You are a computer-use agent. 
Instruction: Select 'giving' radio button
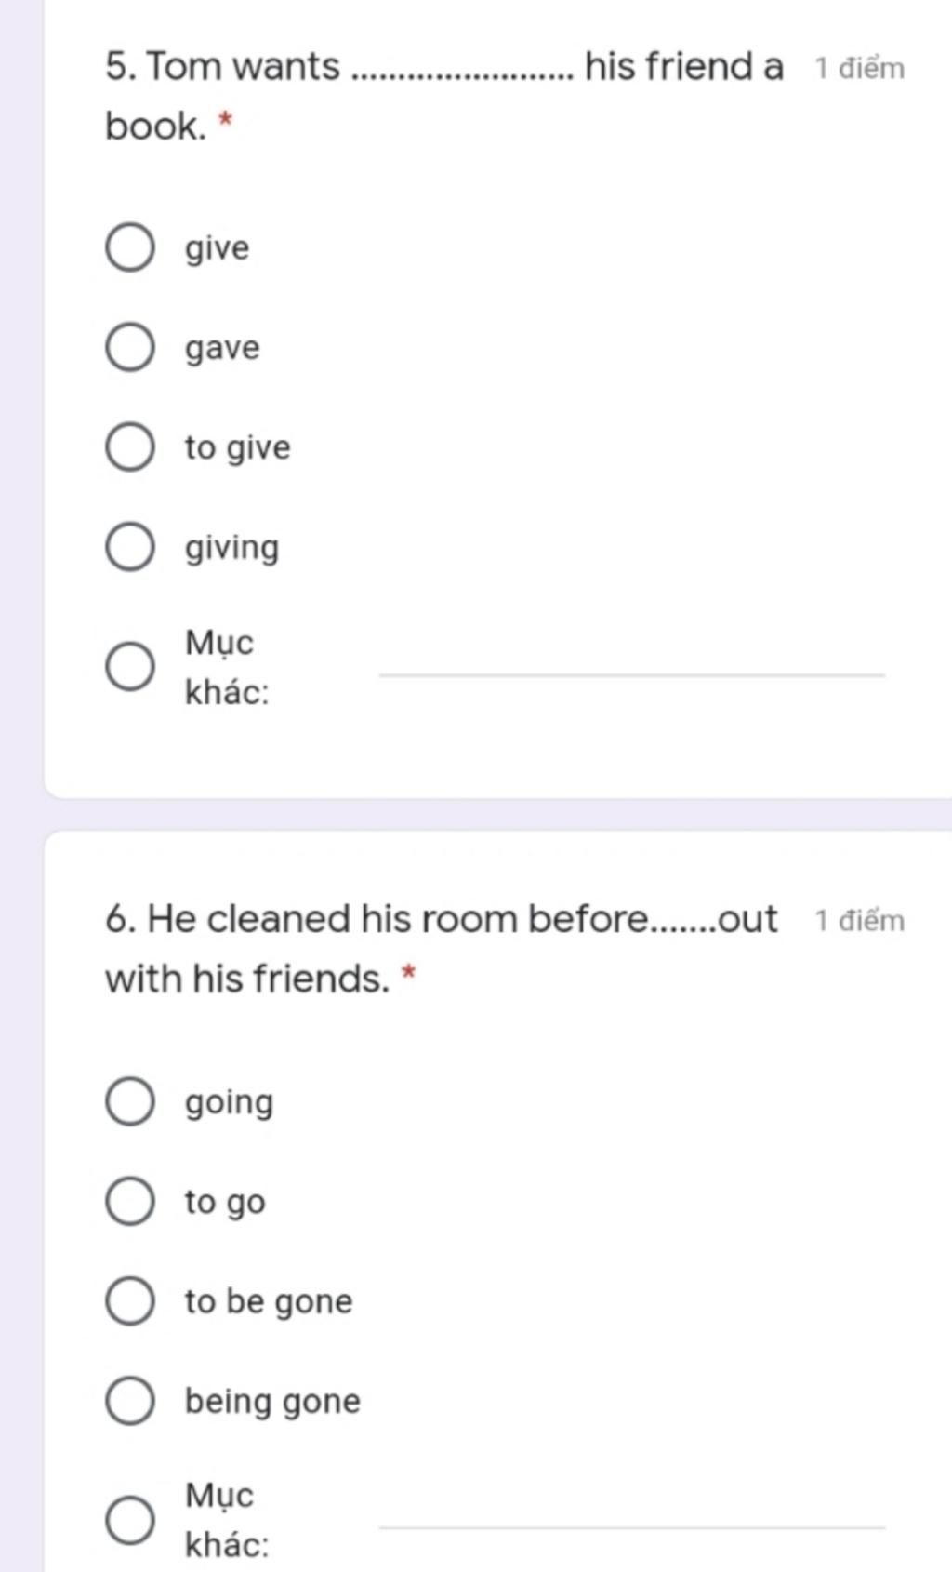pos(129,547)
